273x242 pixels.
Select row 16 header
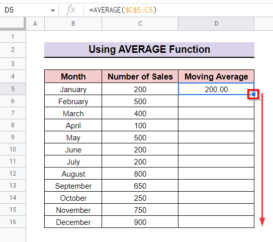[x=13, y=222]
